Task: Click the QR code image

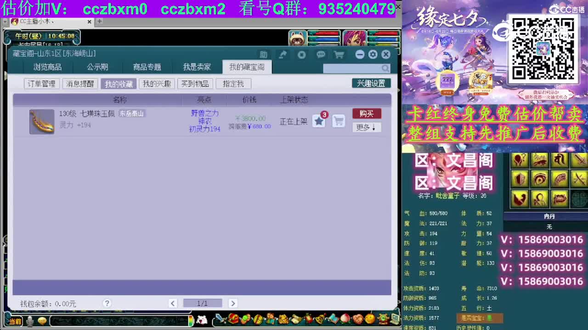Action: click(543, 49)
